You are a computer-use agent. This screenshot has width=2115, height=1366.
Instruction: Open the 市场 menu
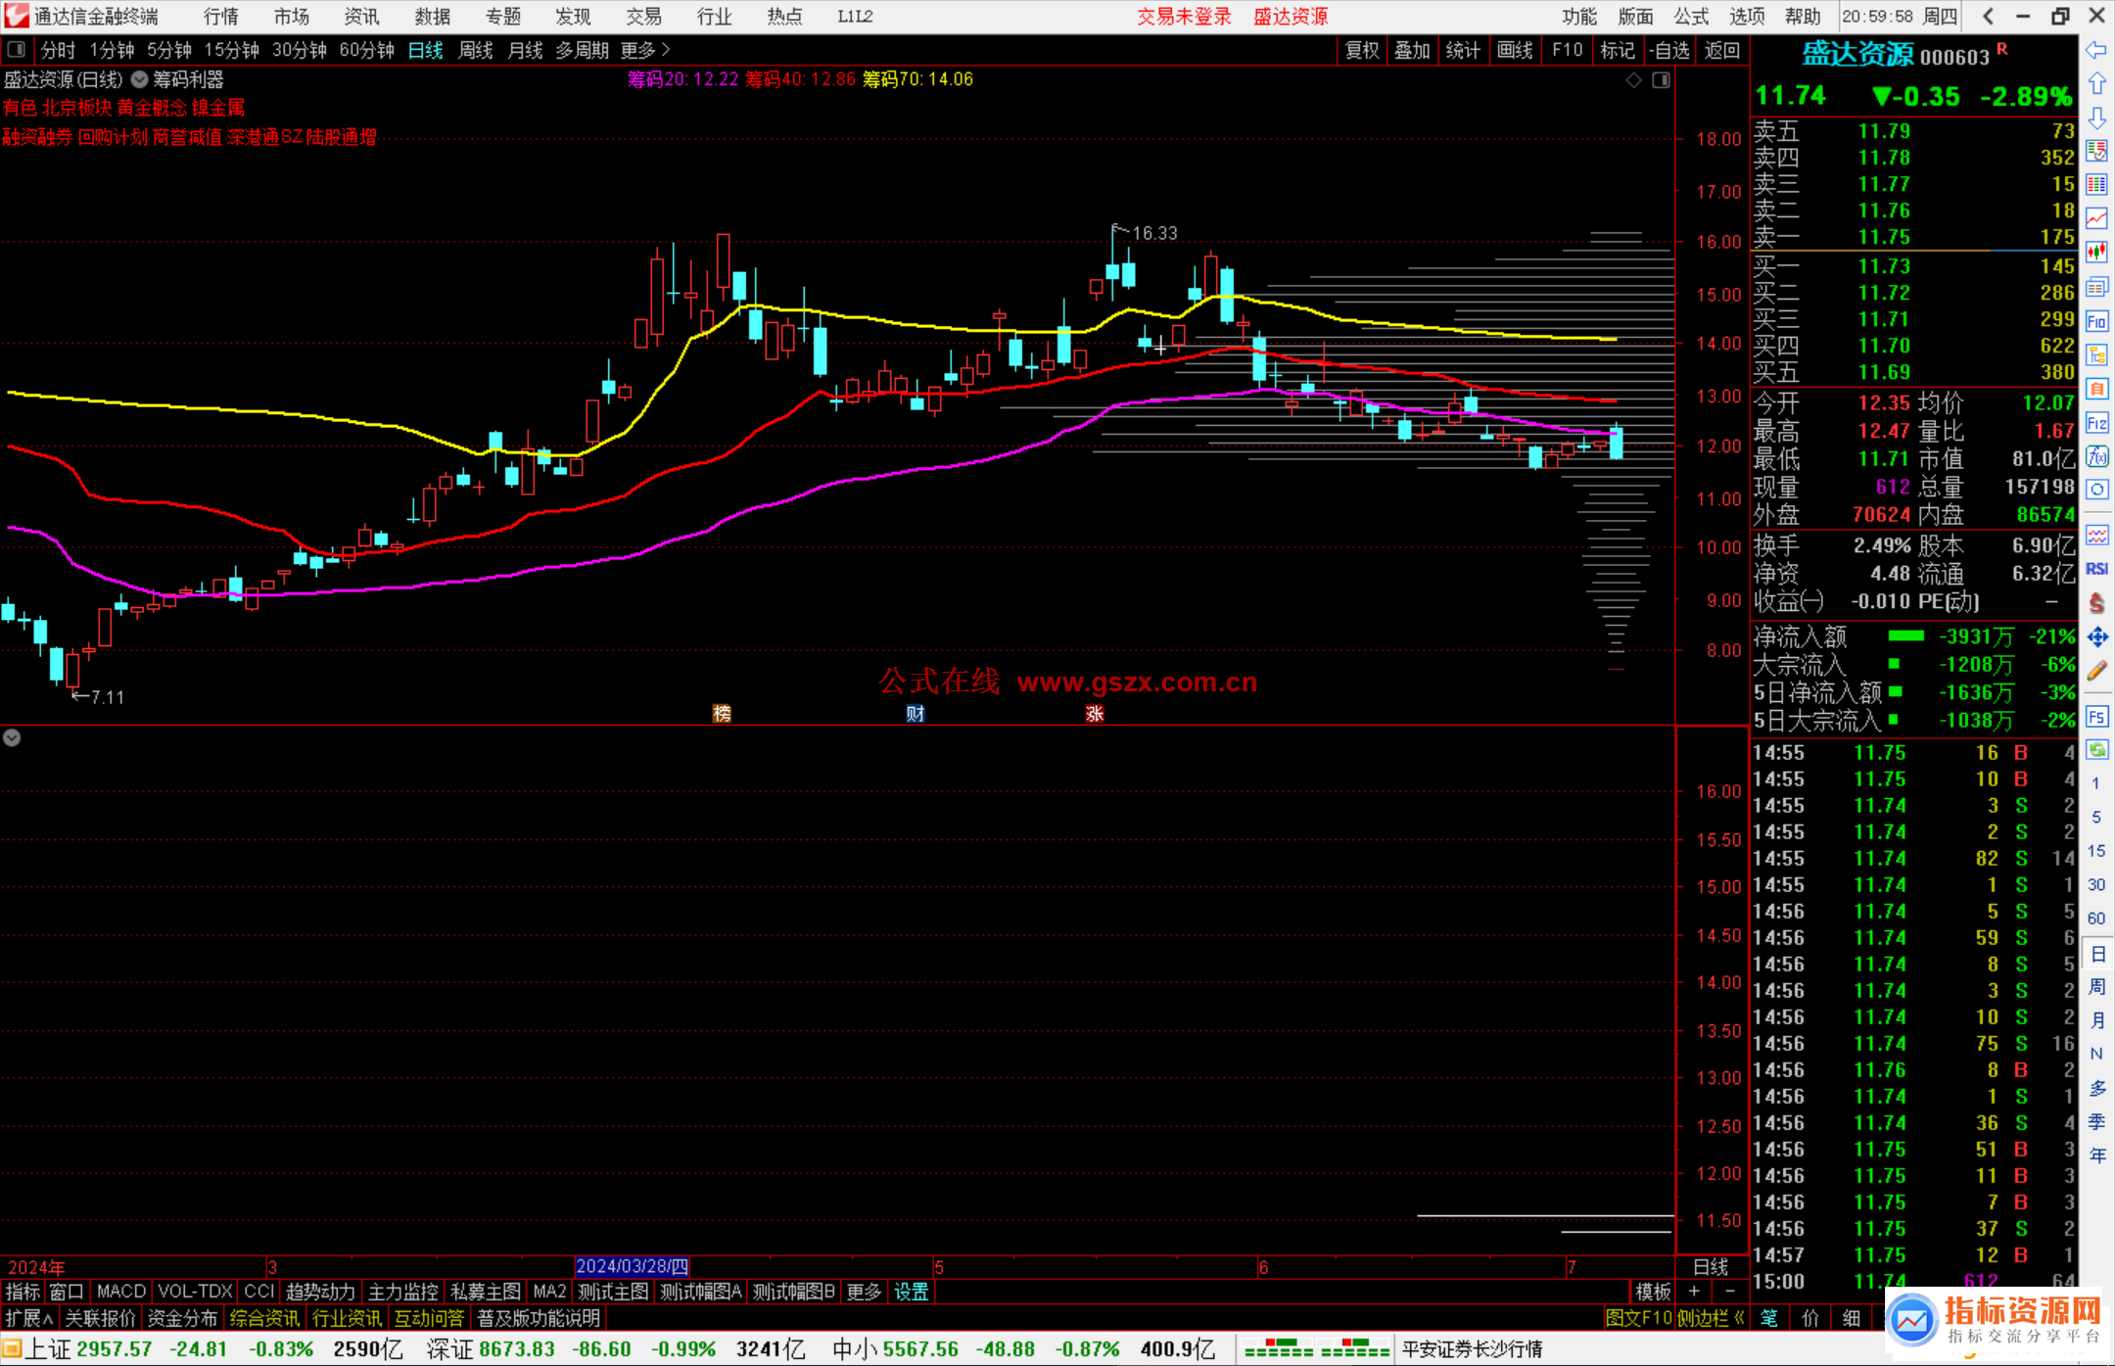click(x=291, y=17)
